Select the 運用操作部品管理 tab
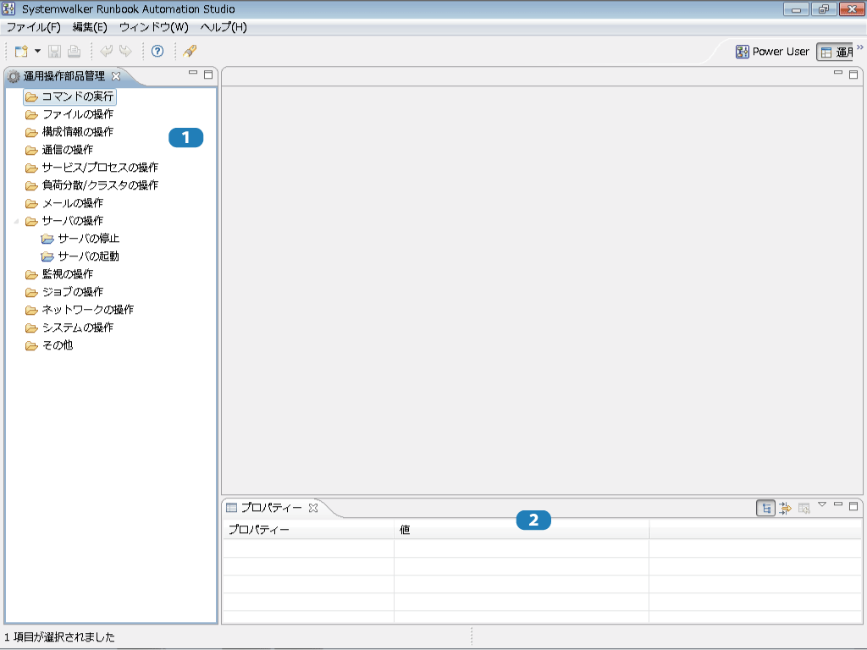Screen dimensions: 867x650 pos(64,76)
